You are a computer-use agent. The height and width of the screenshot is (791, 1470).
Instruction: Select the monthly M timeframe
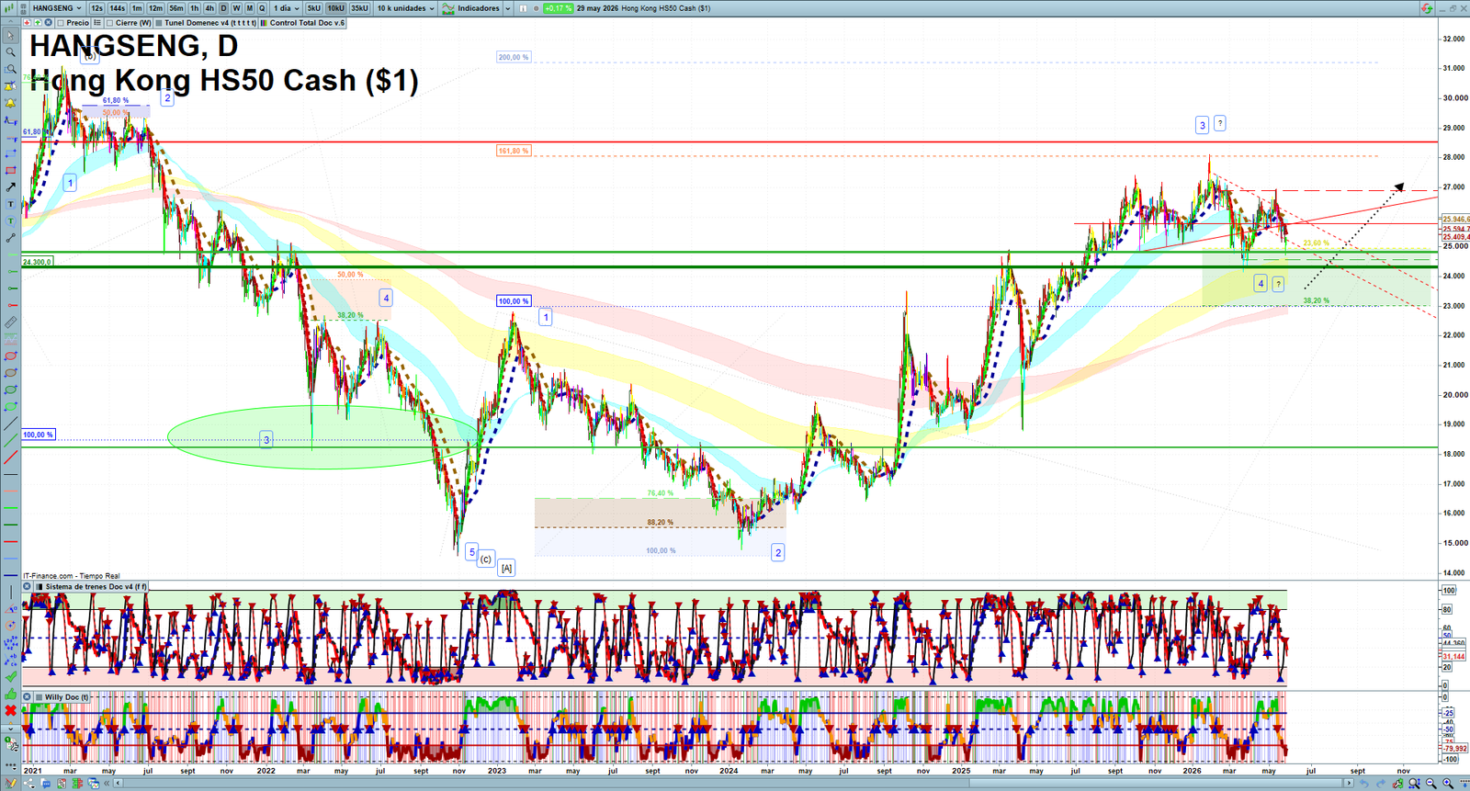pos(249,8)
